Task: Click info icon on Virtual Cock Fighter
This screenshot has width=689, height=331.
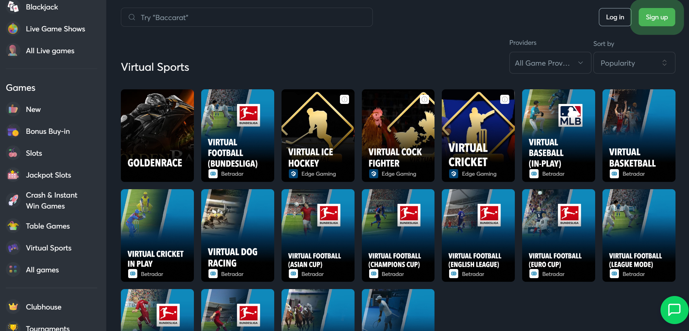Action: (x=425, y=99)
